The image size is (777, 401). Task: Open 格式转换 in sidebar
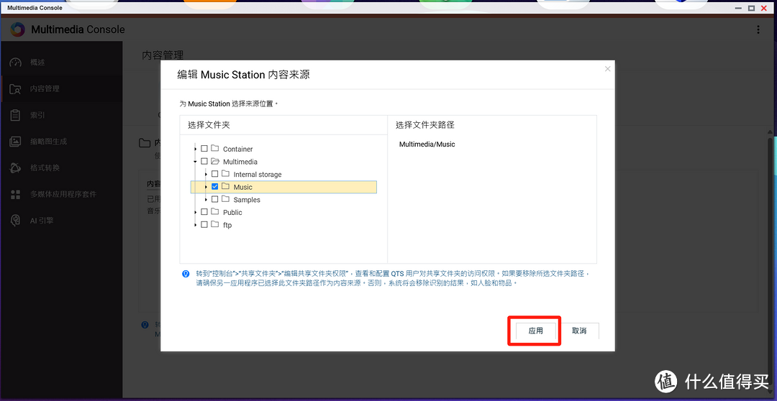61,168
